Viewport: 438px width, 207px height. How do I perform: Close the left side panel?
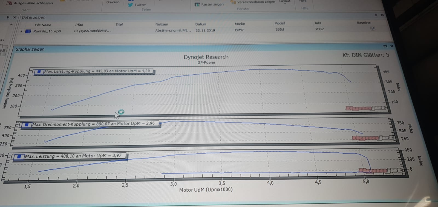pos(15,17)
